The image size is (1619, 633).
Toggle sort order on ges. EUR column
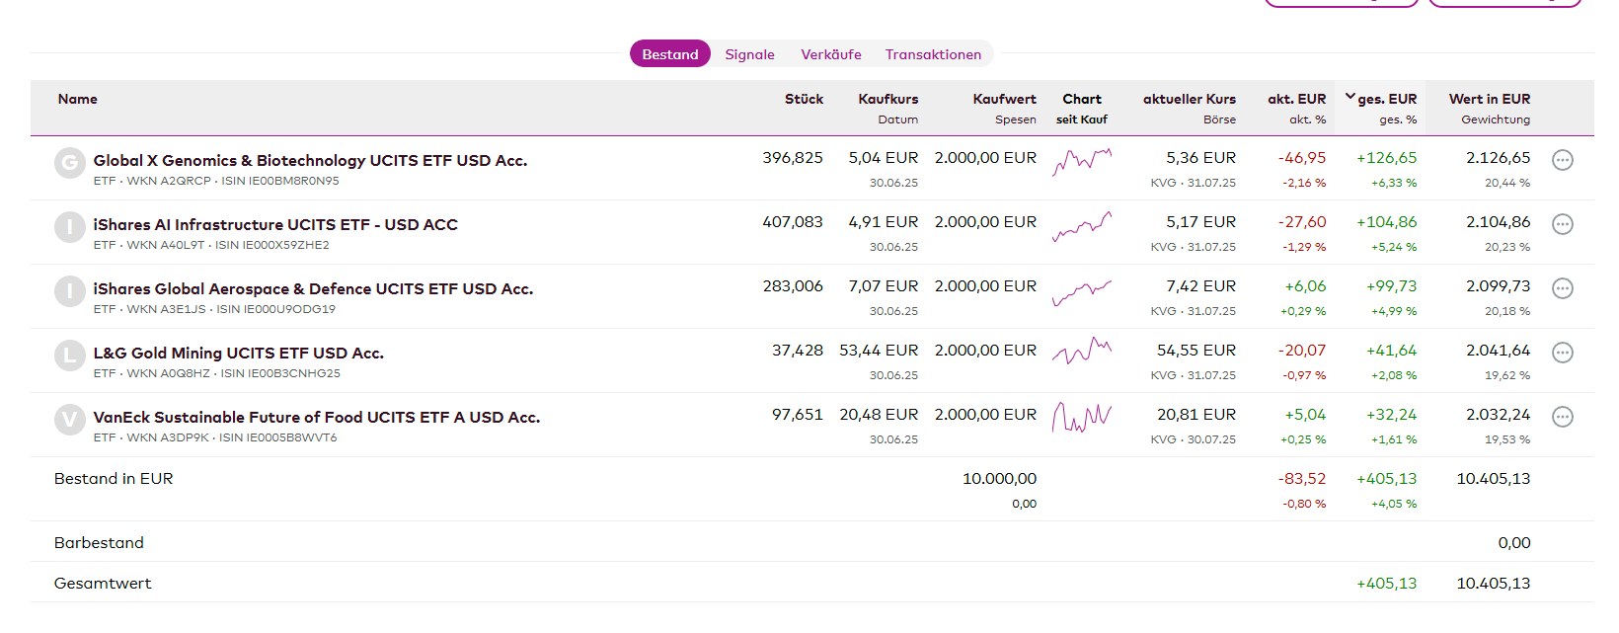point(1386,99)
